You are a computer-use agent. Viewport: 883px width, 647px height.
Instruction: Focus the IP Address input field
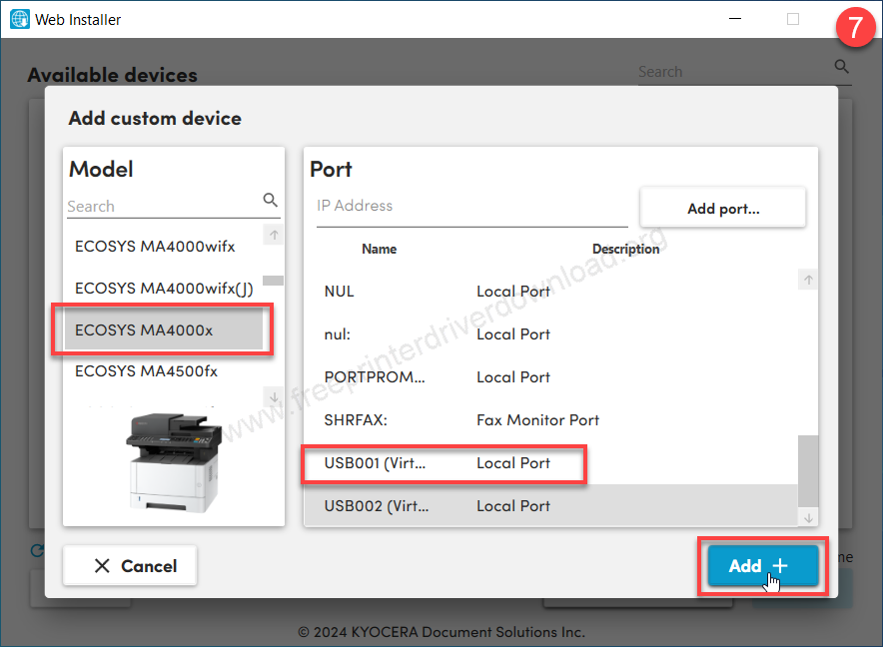coord(471,207)
